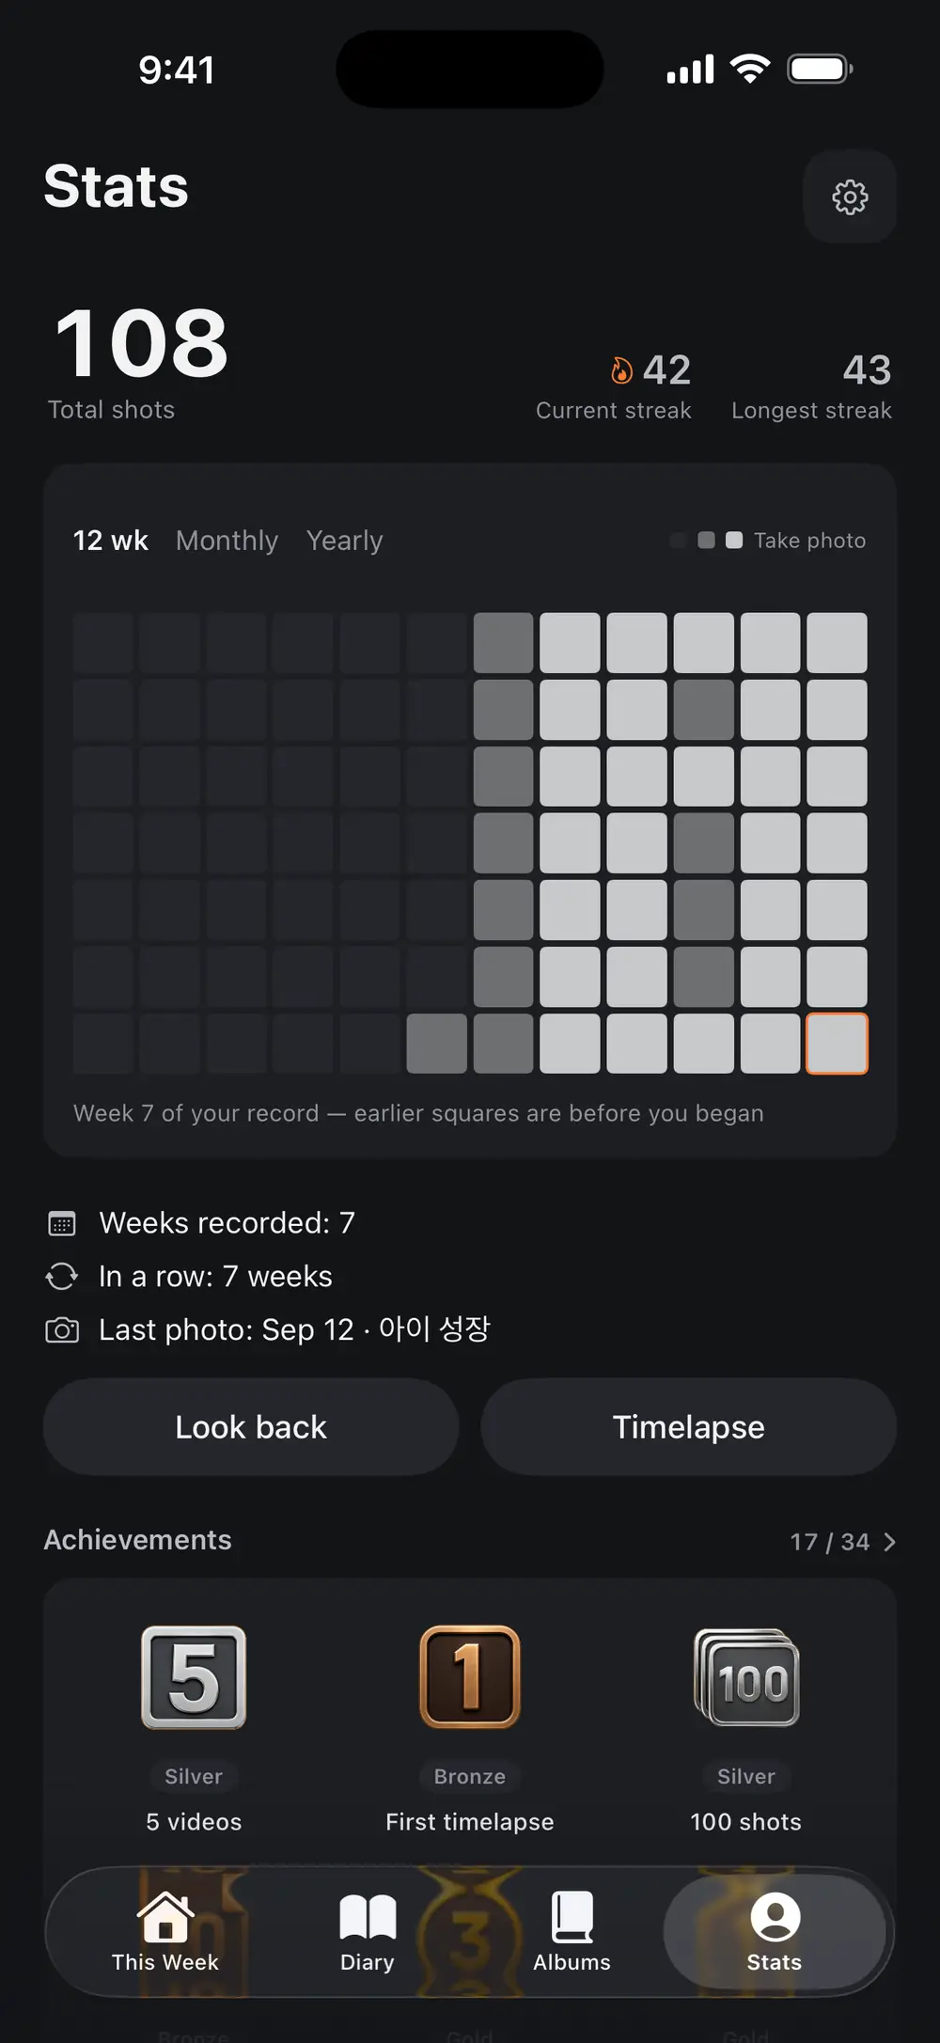
Task: Tap the First timelapse bronze badge
Action: point(470,1677)
